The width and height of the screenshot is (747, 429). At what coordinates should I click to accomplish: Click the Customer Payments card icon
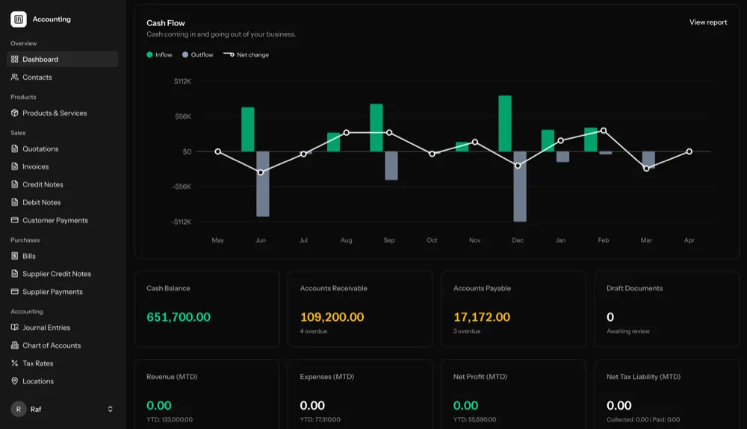coord(15,220)
